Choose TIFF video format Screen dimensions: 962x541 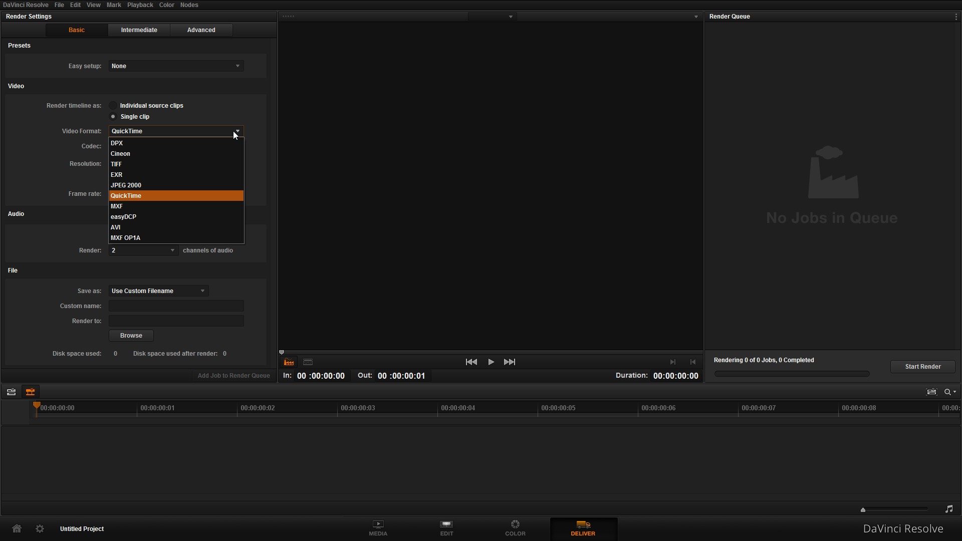[176, 164]
